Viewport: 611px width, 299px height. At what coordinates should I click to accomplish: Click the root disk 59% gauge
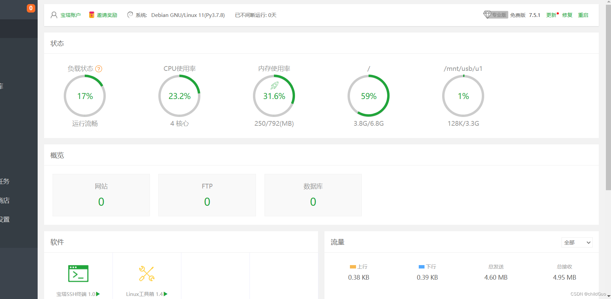tap(369, 96)
